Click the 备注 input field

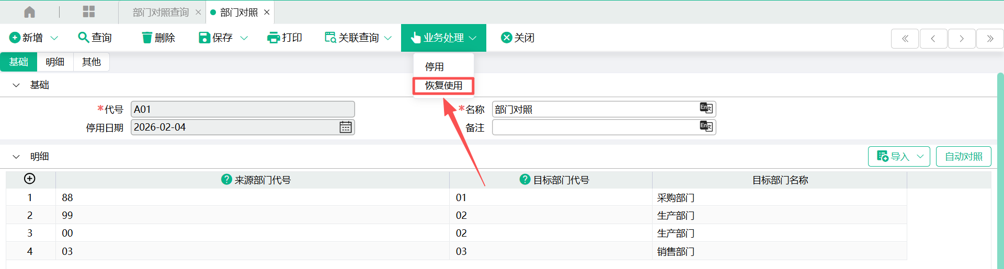(595, 127)
